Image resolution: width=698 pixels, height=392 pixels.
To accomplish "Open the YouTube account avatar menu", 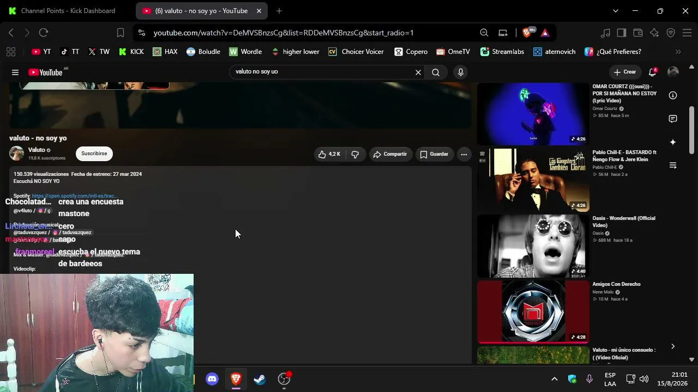I will pyautogui.click(x=673, y=72).
